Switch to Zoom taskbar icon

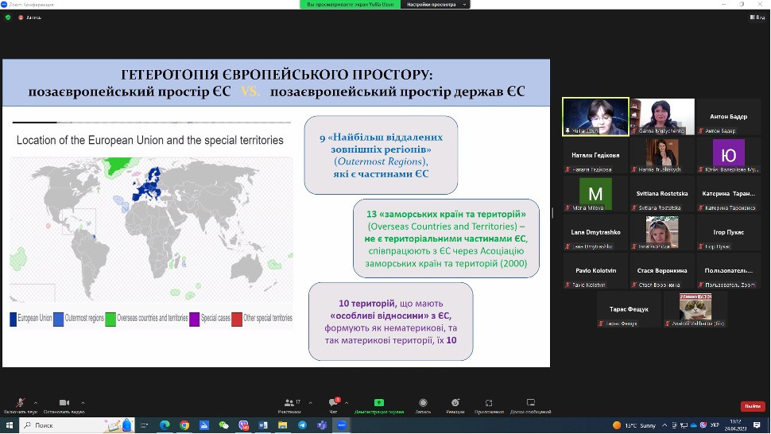coord(342,425)
